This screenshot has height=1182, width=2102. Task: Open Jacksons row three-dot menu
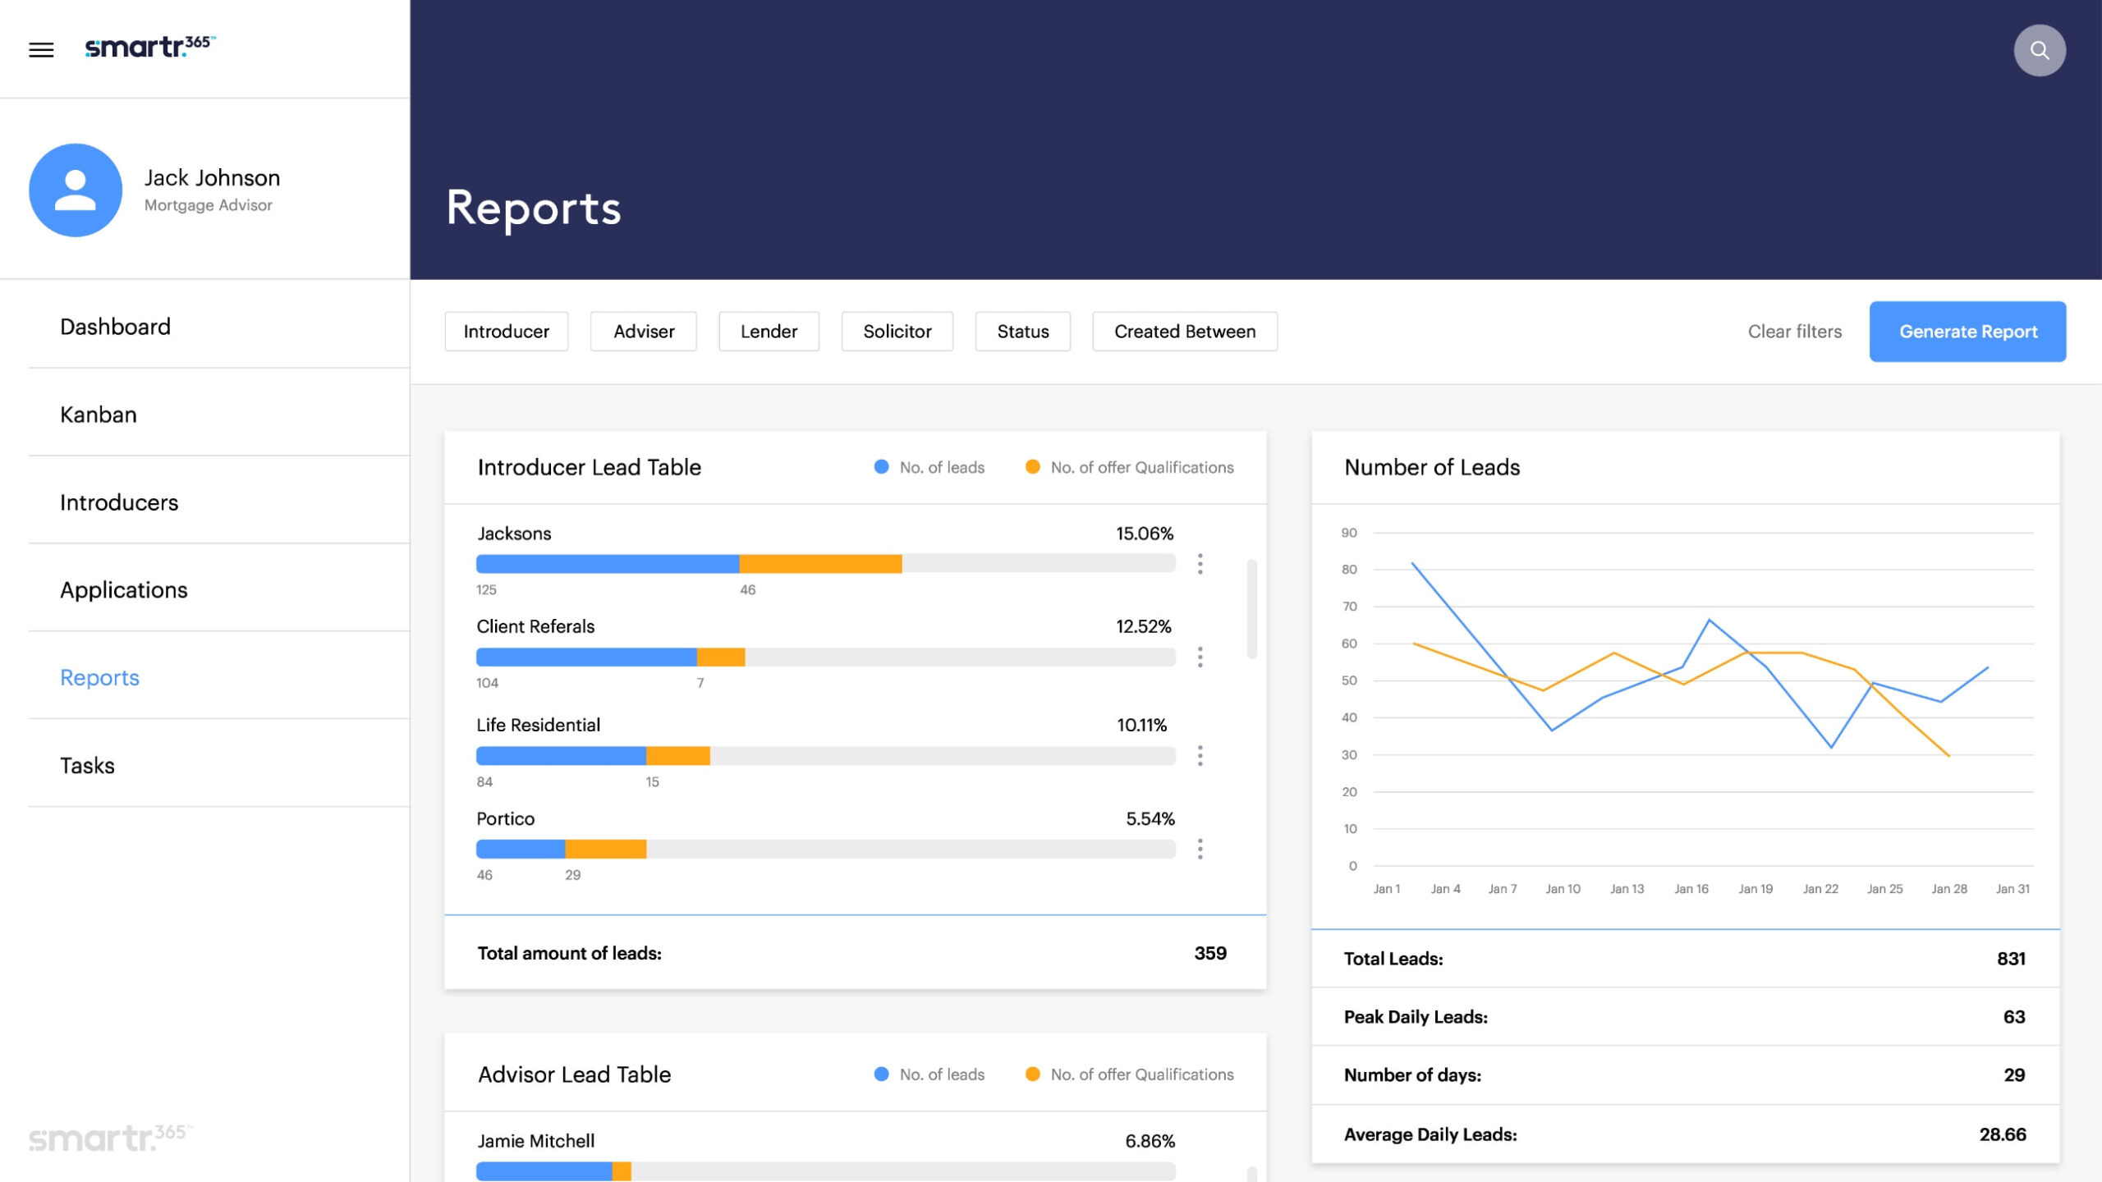point(1200,564)
